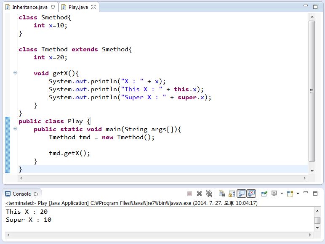Click the "new Tmethod();" expression
This screenshot has height=244, width=325.
pyautogui.click(x=128, y=137)
